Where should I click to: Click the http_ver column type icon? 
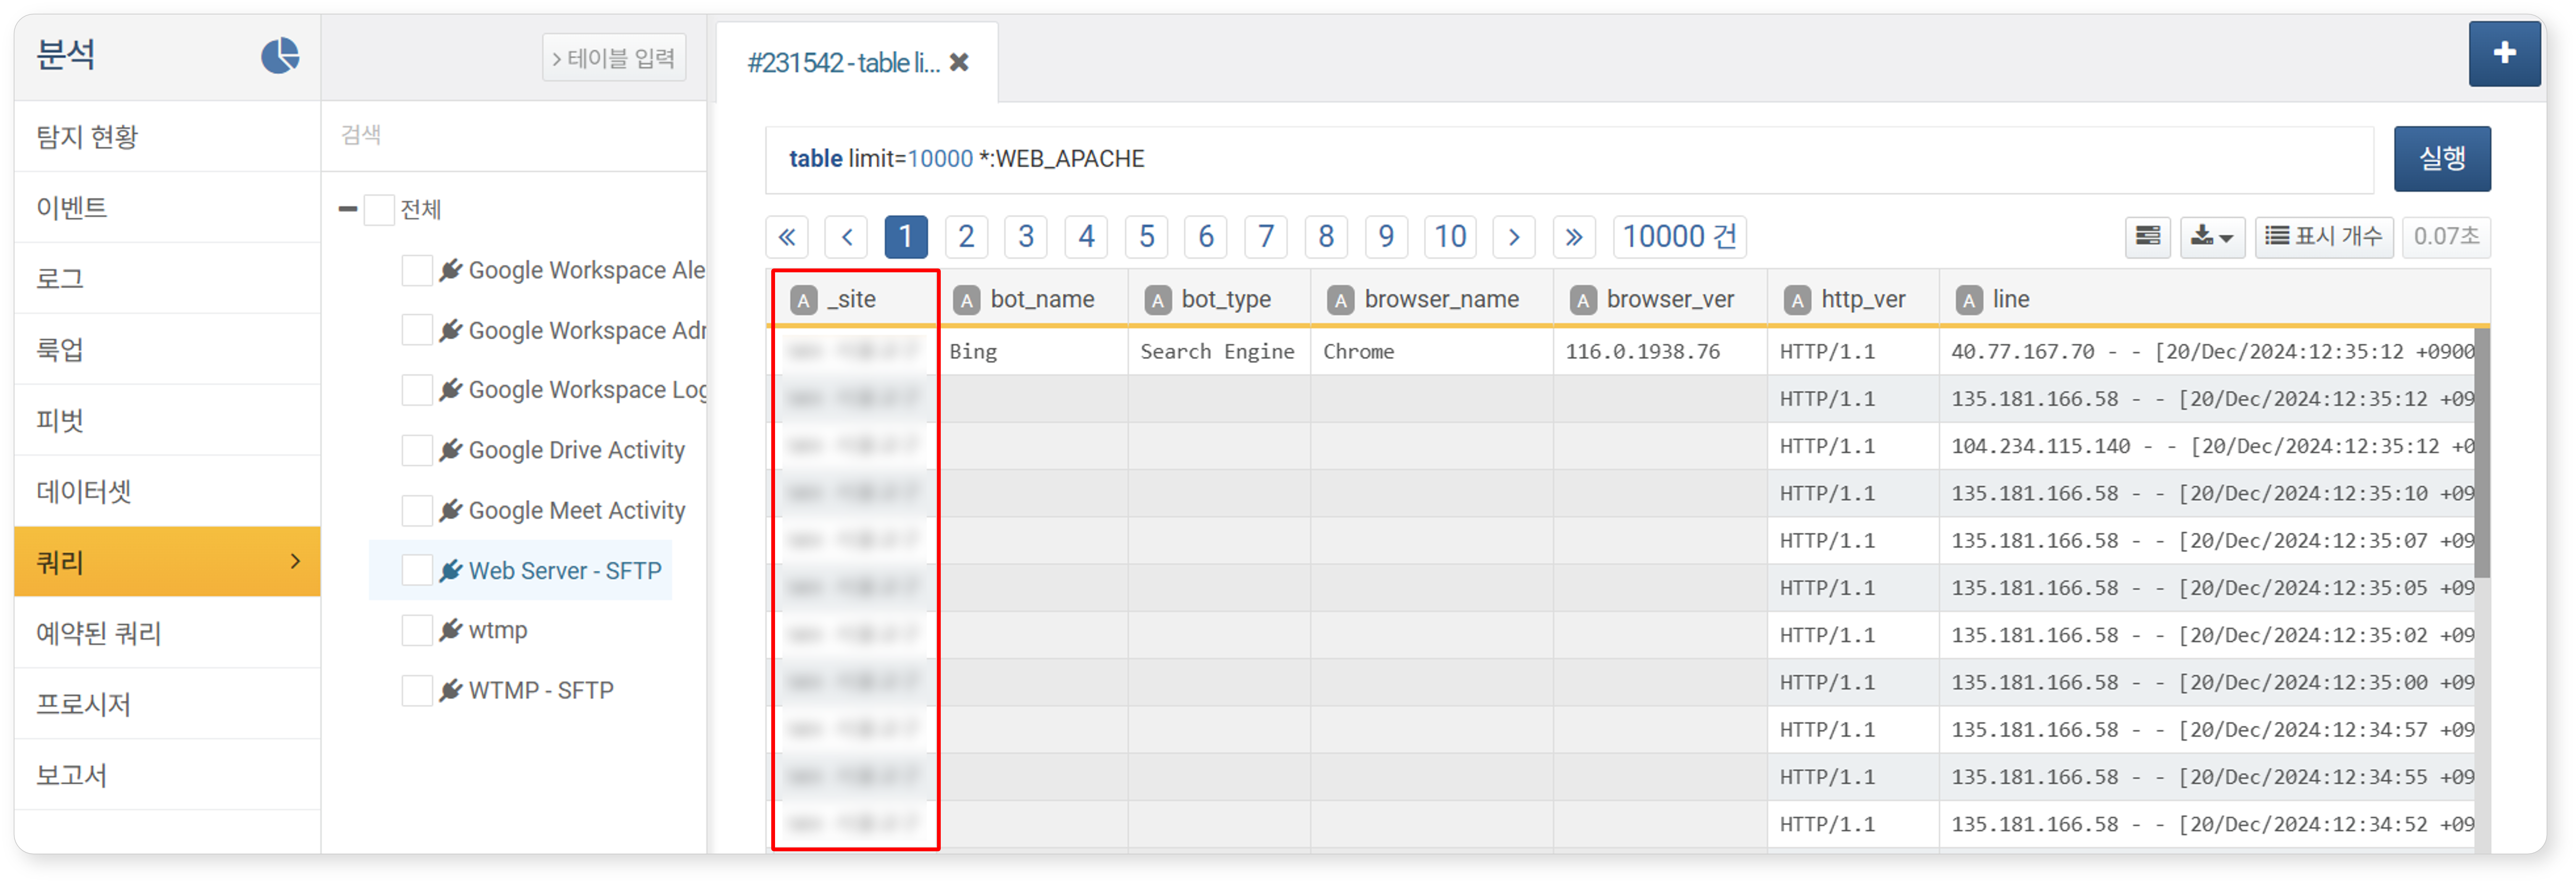(x=1797, y=300)
